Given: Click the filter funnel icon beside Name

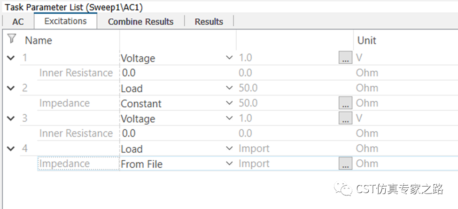Looking at the screenshot, I should [x=12, y=38].
